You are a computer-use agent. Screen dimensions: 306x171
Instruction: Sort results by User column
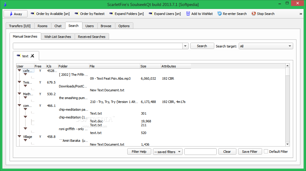tap(25, 66)
